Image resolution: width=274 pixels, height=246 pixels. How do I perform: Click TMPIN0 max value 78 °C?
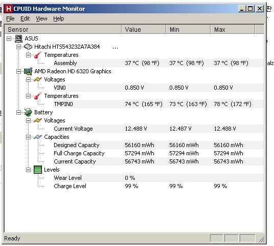(233, 104)
